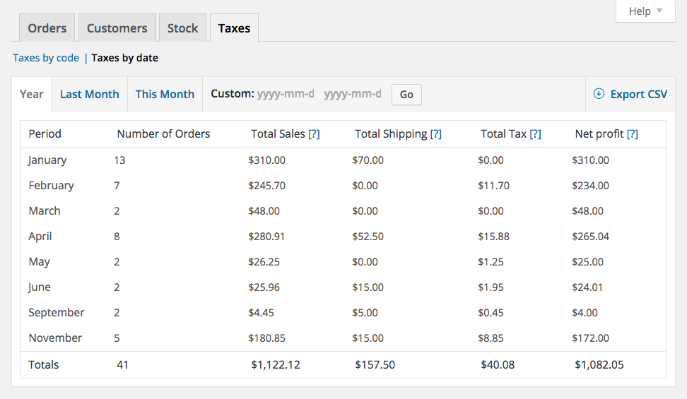The width and height of the screenshot is (687, 399).
Task: Open the Total Shipping help tooltip [?]
Action: pyautogui.click(x=435, y=133)
